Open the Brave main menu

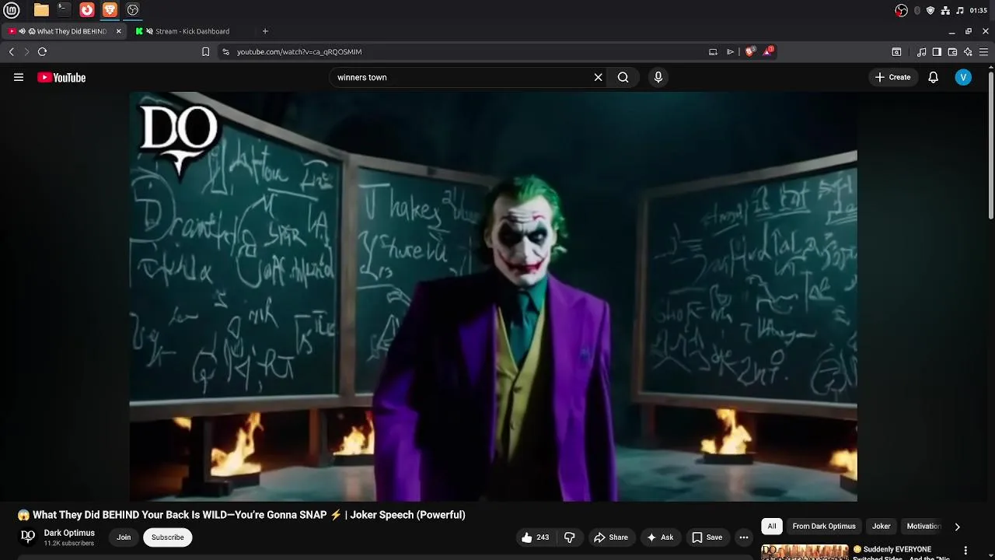[x=983, y=51]
